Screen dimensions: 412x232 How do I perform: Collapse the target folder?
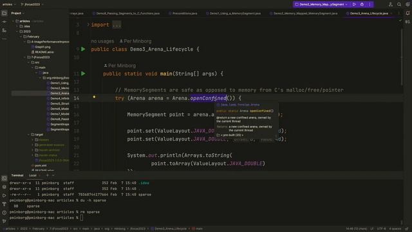28,135
